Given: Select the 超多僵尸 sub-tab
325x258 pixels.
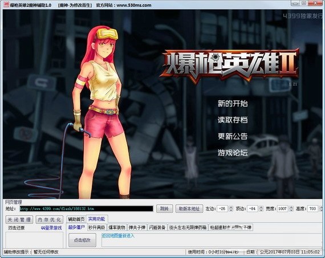Looking at the screenshot, I should point(76,227).
